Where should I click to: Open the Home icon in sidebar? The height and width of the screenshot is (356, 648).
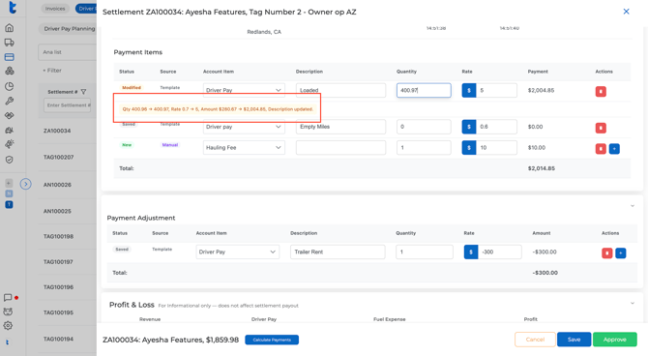pyautogui.click(x=9, y=28)
